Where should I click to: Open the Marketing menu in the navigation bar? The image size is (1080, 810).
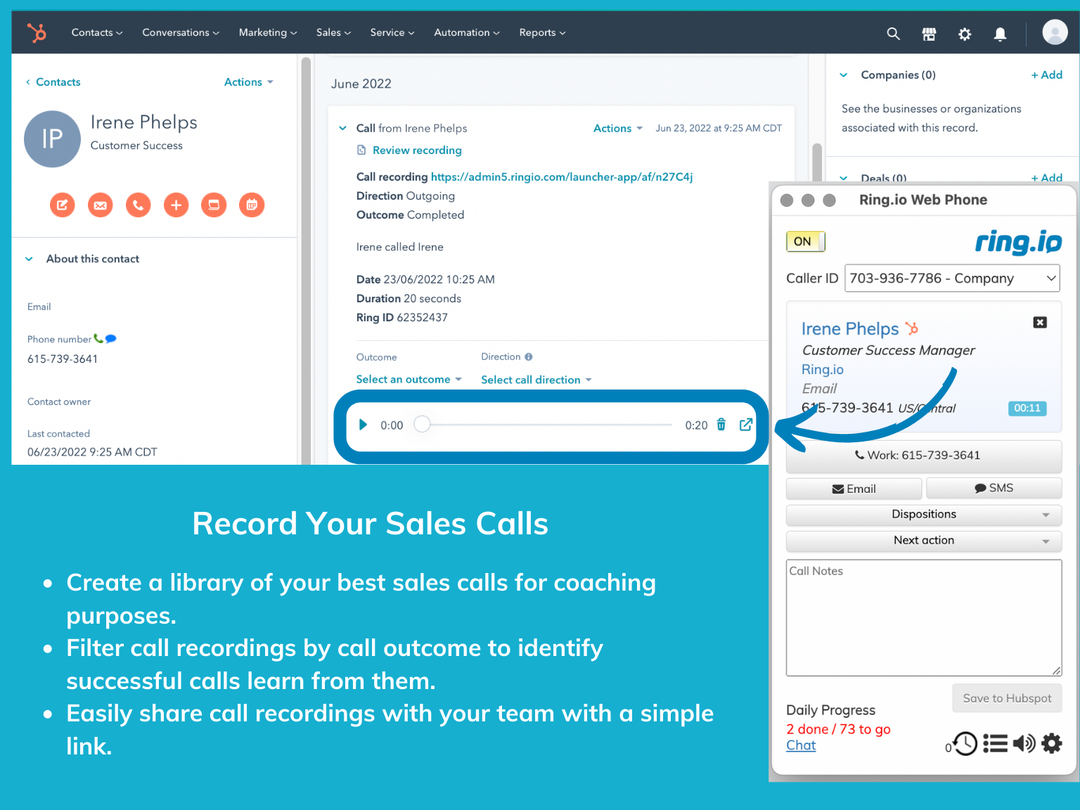pos(267,32)
